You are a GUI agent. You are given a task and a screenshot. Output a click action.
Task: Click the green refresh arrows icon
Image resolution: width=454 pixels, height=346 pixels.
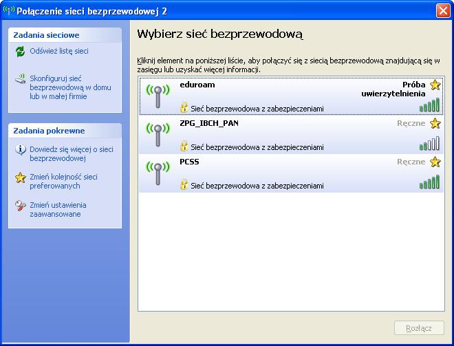[20, 52]
